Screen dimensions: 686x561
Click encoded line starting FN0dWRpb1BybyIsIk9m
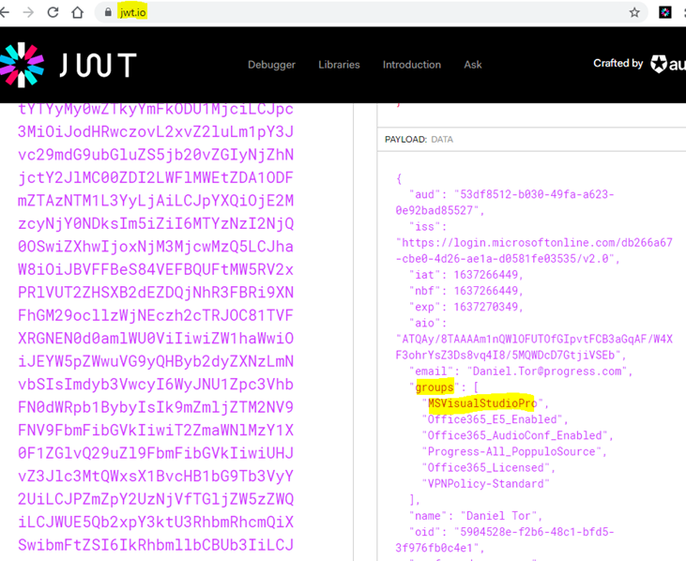[x=156, y=407]
